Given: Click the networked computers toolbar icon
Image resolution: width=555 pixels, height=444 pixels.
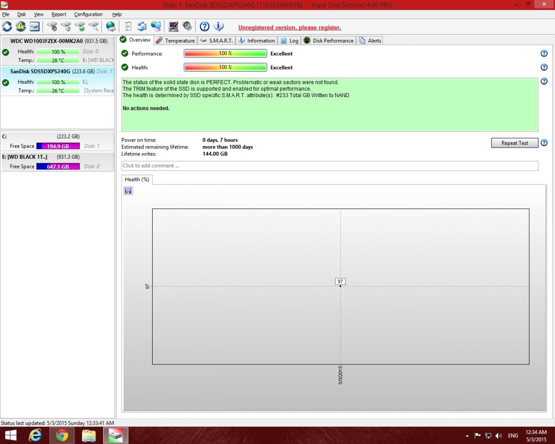Looking at the screenshot, I should coord(156,26).
